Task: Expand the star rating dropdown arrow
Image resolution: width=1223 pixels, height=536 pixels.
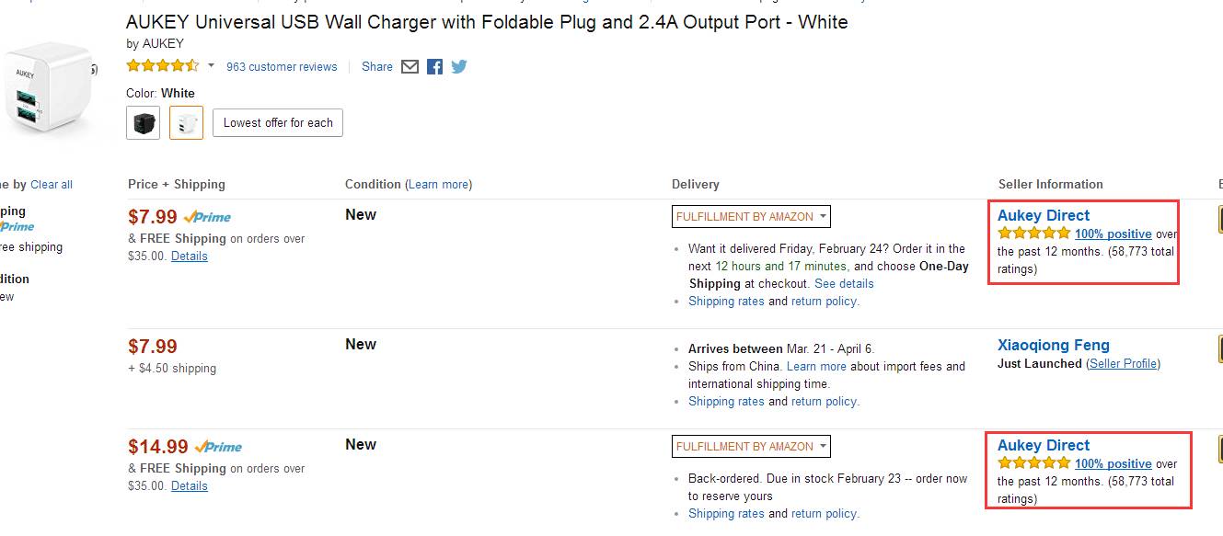Action: (x=211, y=66)
